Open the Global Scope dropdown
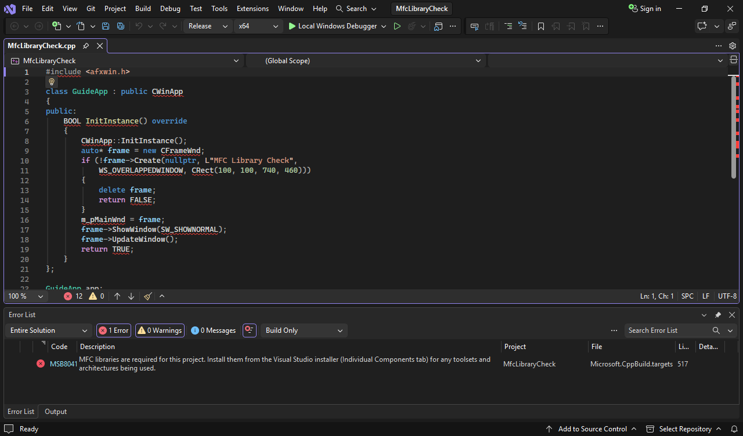 point(366,60)
